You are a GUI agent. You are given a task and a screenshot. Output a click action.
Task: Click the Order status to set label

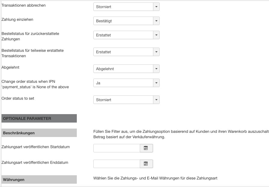point(18,98)
